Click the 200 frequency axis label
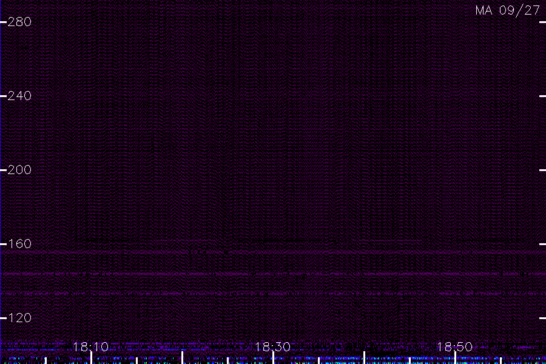 19,170
